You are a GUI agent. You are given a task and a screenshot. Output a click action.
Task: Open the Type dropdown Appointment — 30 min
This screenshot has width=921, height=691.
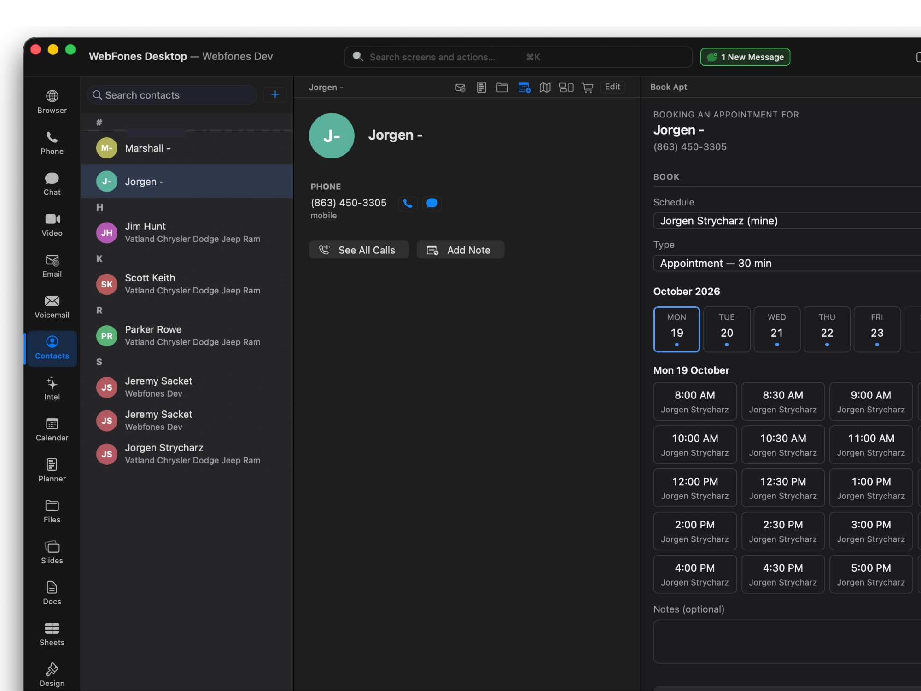787,263
